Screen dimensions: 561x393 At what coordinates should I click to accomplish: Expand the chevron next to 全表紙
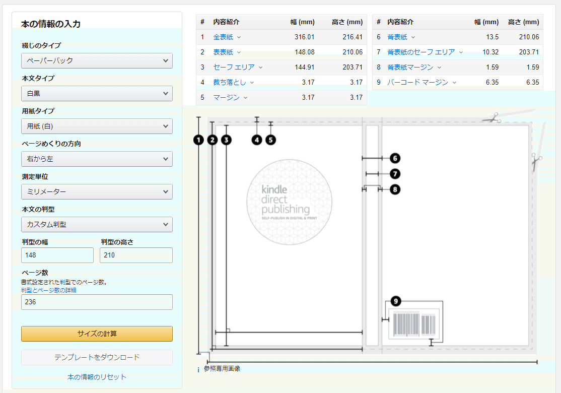coord(239,37)
